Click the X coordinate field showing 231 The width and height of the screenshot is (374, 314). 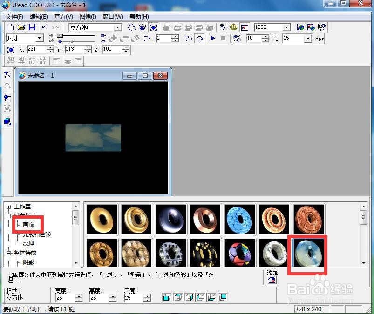[x=36, y=50]
